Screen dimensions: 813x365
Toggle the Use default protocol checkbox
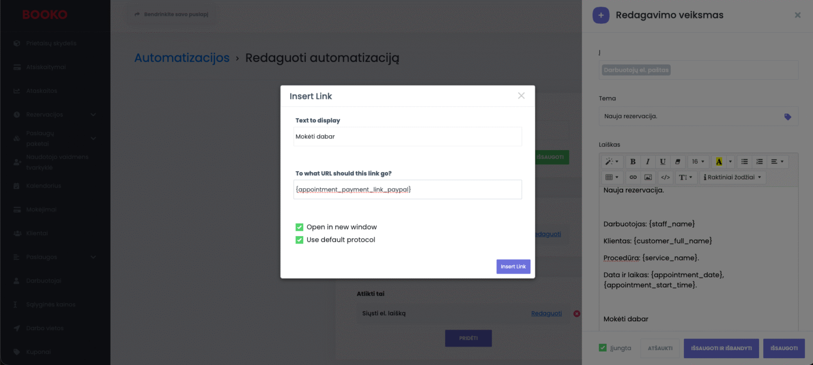[300, 240]
